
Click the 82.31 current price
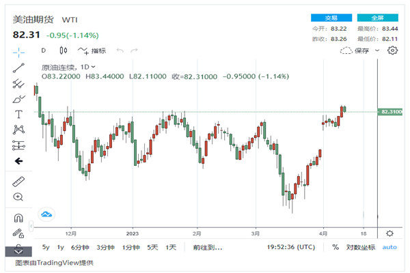pyautogui.click(x=27, y=35)
